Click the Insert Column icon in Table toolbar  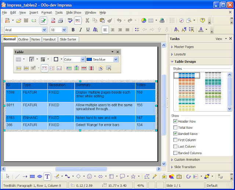(76, 68)
